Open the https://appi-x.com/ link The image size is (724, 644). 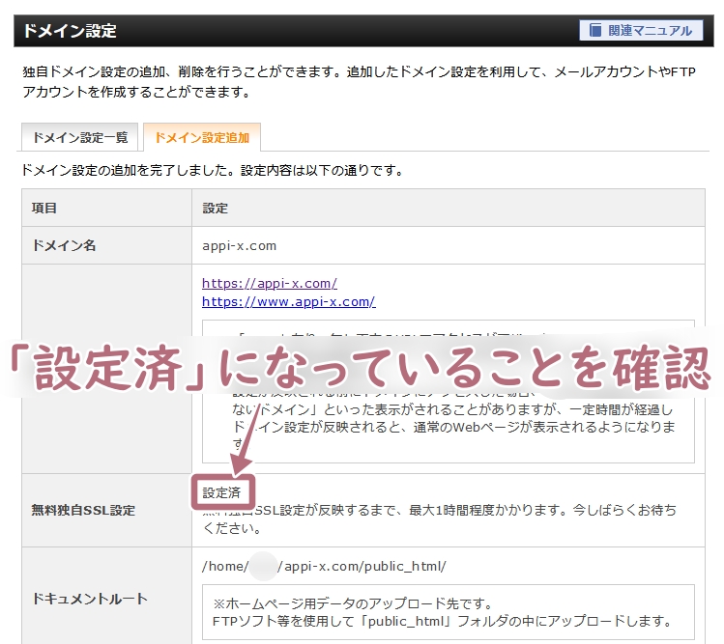(270, 283)
